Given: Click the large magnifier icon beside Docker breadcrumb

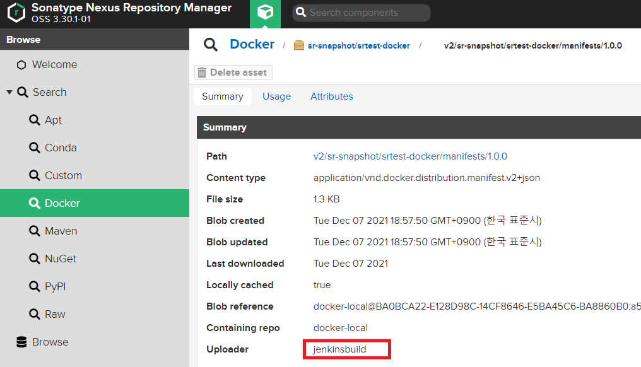Looking at the screenshot, I should click(x=211, y=45).
